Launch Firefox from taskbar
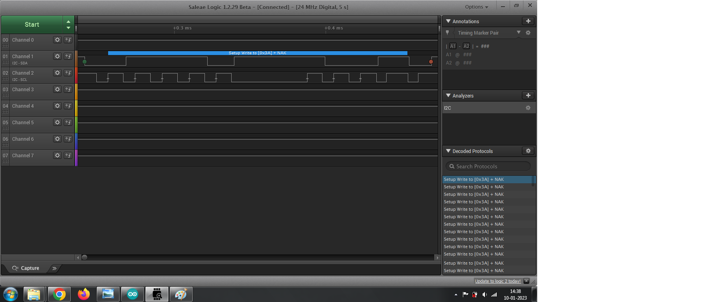This screenshot has height=302, width=711. pos(83,294)
